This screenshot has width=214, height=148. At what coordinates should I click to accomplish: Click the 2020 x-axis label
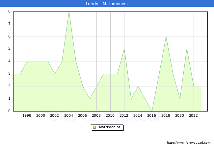click(x=180, y=116)
